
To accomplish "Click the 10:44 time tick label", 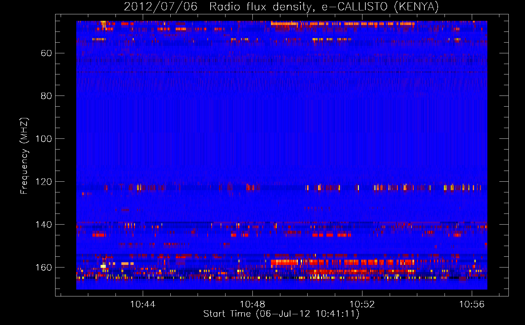I will 143,304.
